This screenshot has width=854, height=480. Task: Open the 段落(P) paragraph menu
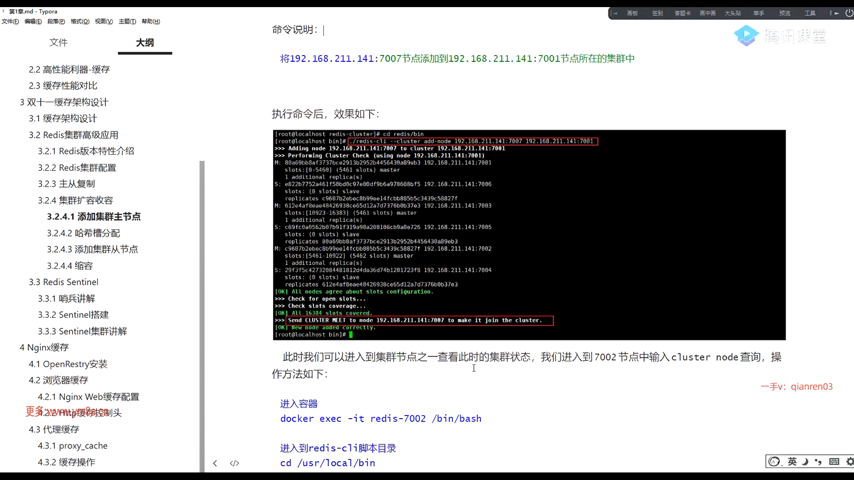tap(56, 21)
